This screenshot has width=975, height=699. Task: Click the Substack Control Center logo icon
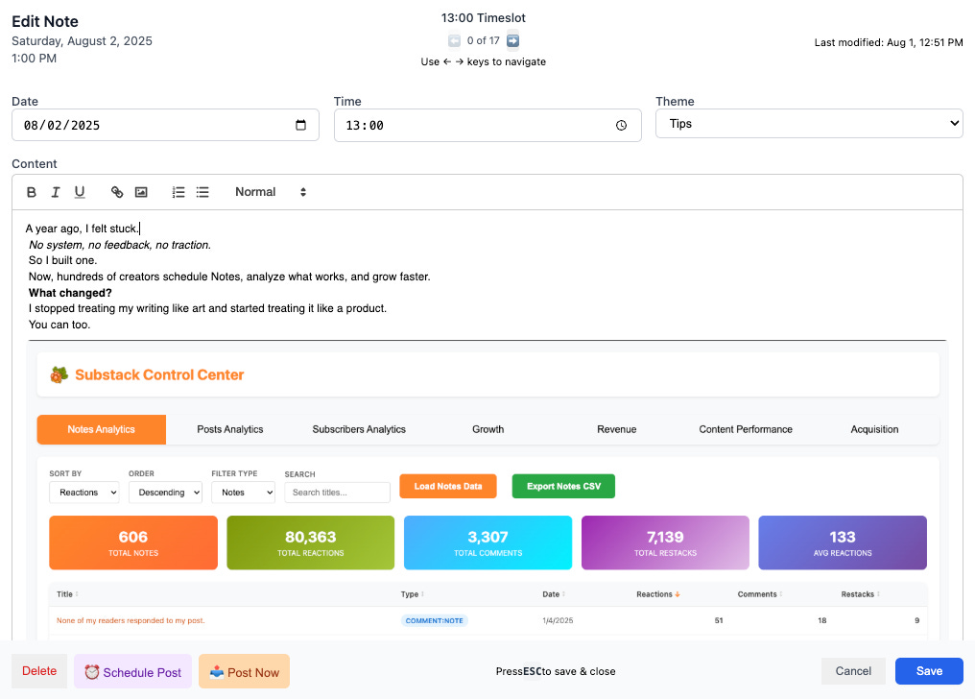pos(59,375)
